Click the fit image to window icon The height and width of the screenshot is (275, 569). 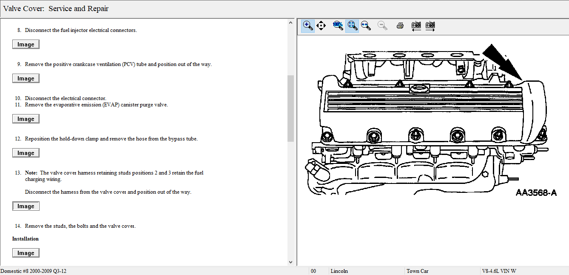pos(352,26)
